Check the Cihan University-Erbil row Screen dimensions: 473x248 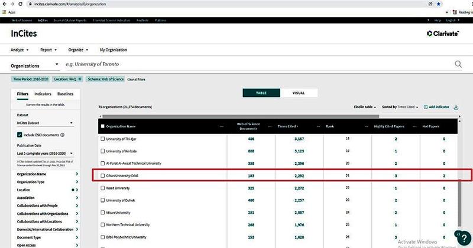tap(102, 176)
